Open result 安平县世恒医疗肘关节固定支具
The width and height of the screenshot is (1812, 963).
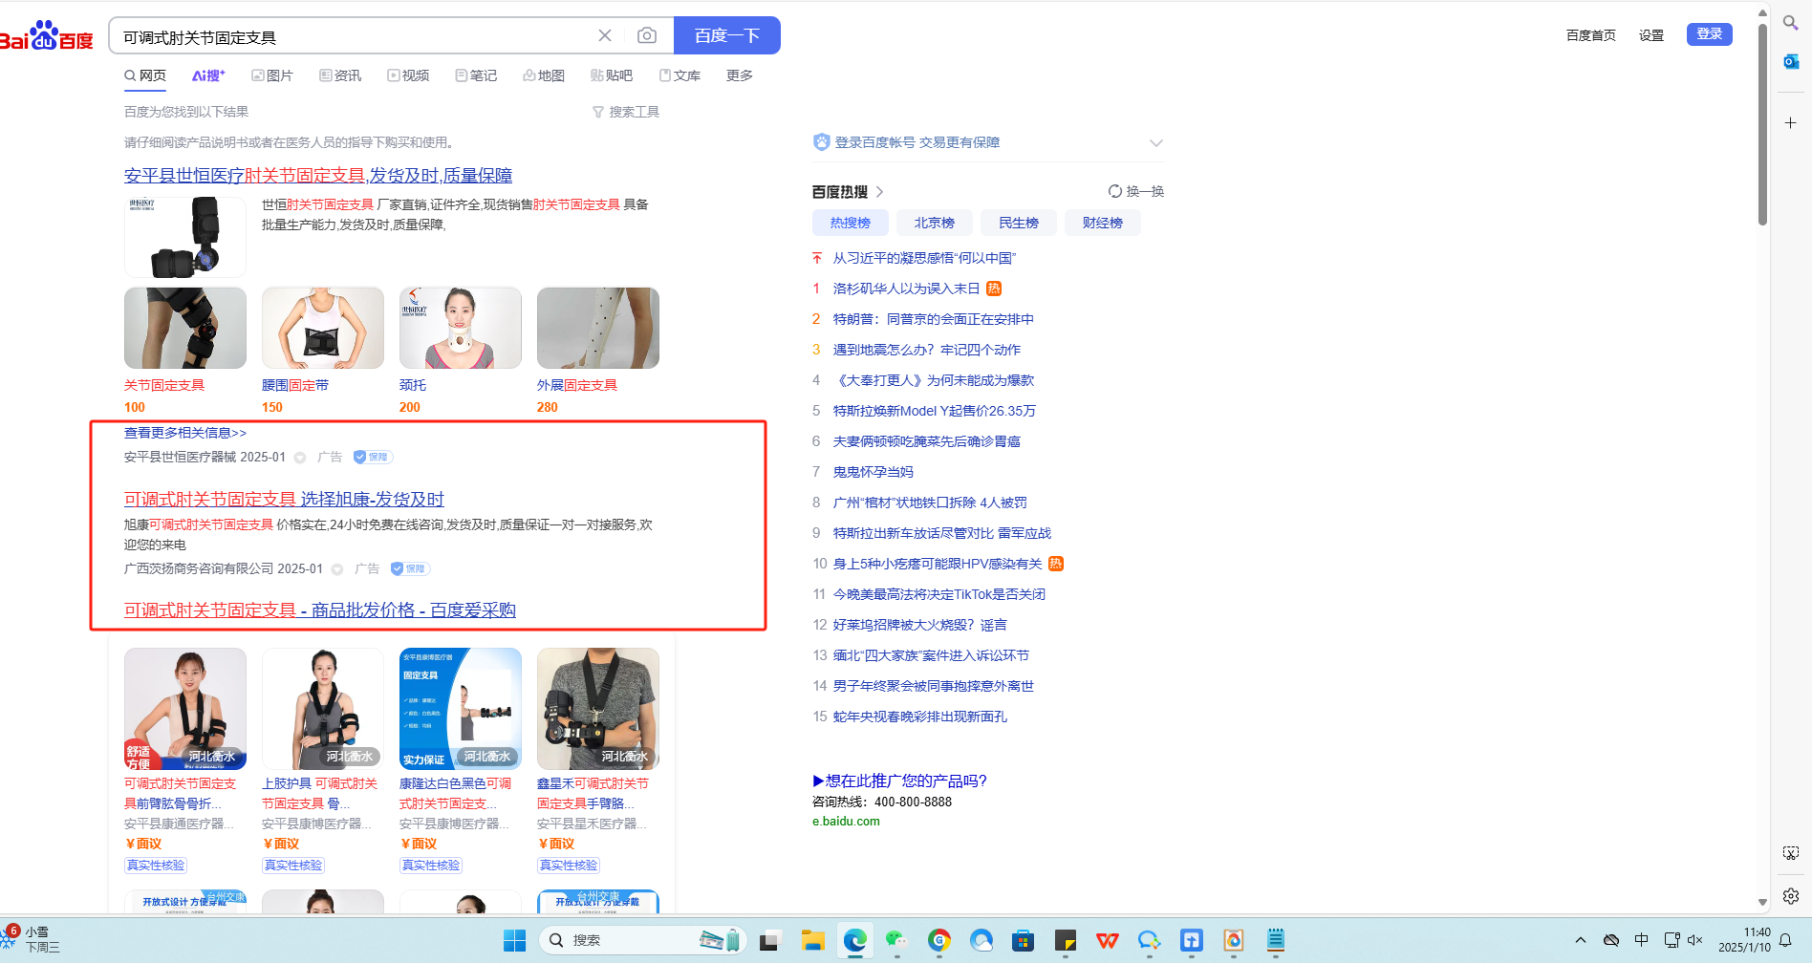pyautogui.click(x=318, y=176)
